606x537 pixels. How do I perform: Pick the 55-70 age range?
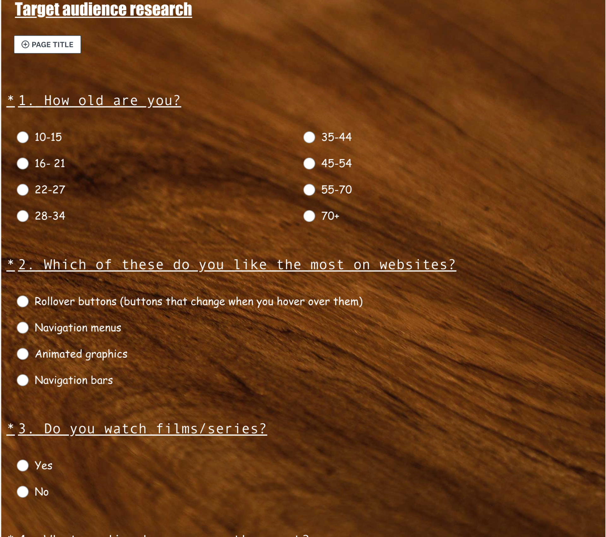(309, 190)
